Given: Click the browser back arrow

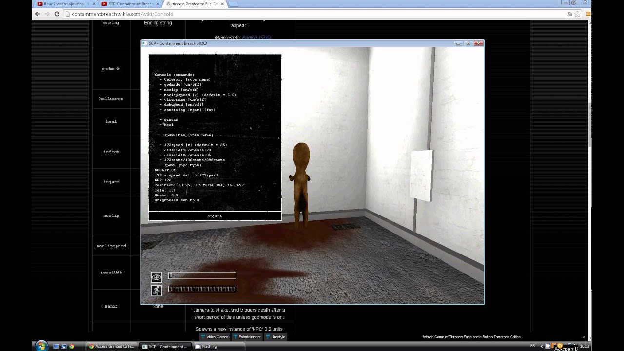Looking at the screenshot, I should [x=38, y=14].
